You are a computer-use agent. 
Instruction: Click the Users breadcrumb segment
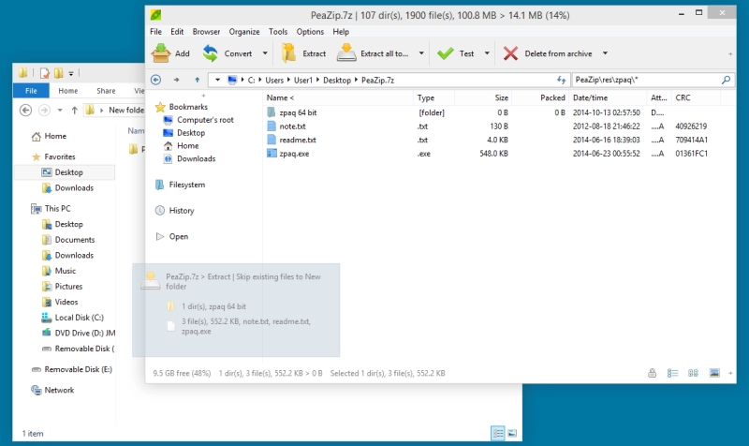(x=274, y=81)
